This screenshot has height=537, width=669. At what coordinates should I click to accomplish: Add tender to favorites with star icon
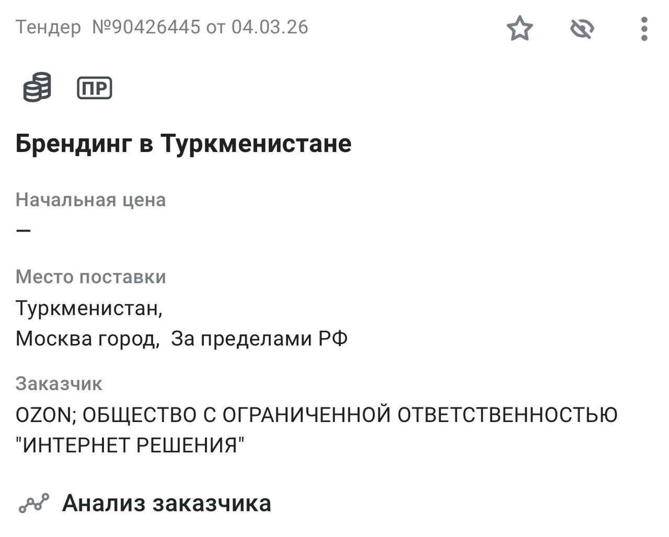[x=520, y=28]
